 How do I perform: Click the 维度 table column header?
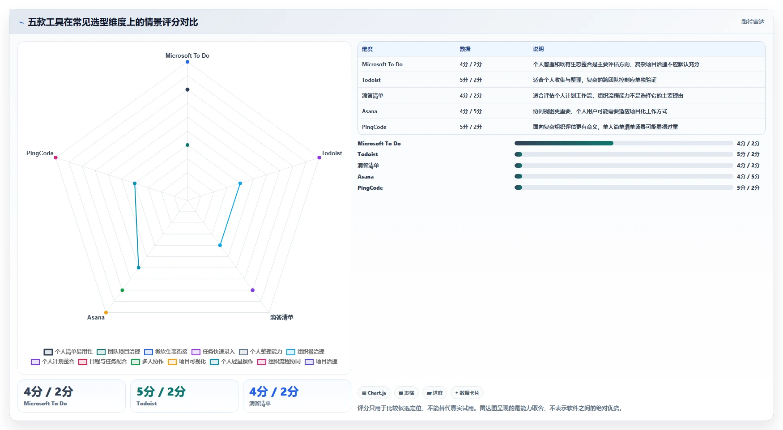(367, 49)
